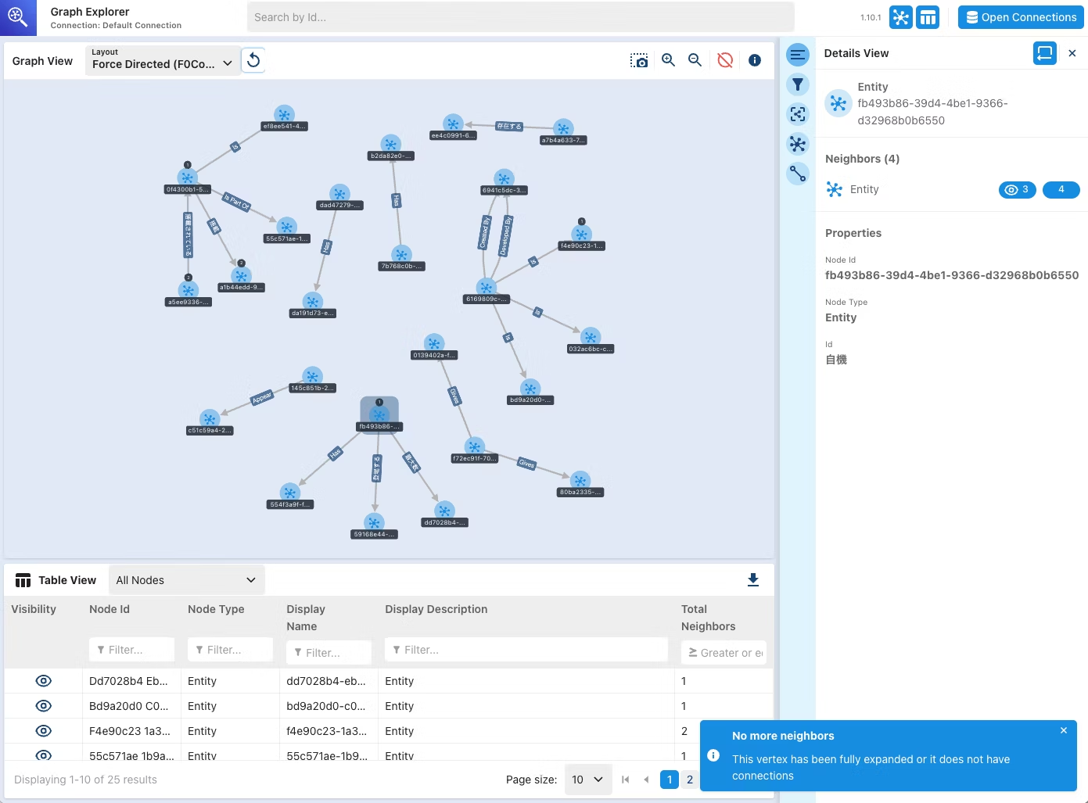Select the ef8ee541 graph node
This screenshot has height=803, width=1088.
tap(285, 115)
